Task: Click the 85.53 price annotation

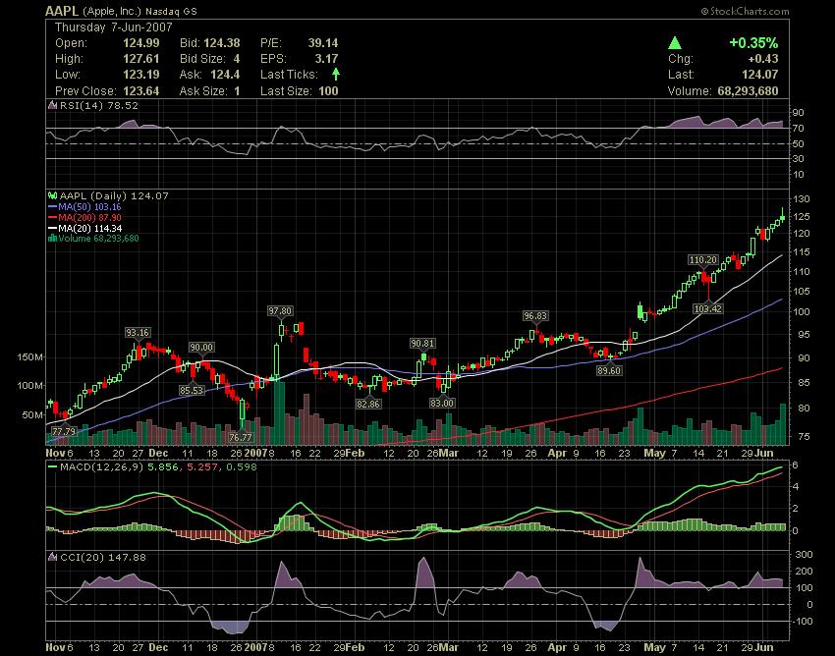Action: point(192,390)
